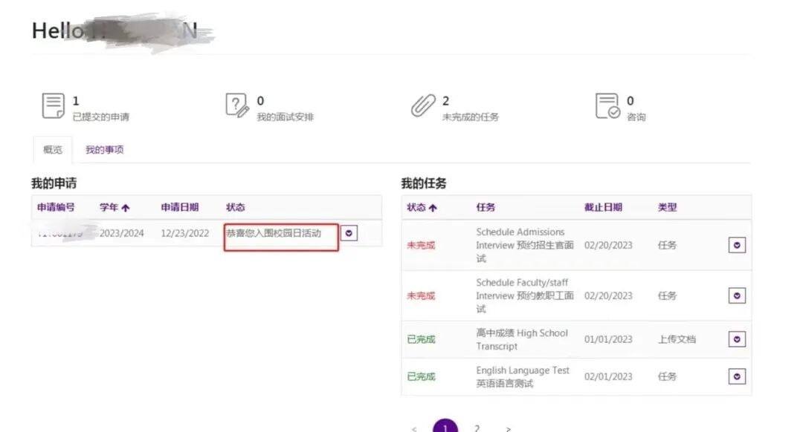Click 未完成的任务 counter label
The height and width of the screenshot is (432, 803).
pos(471,117)
